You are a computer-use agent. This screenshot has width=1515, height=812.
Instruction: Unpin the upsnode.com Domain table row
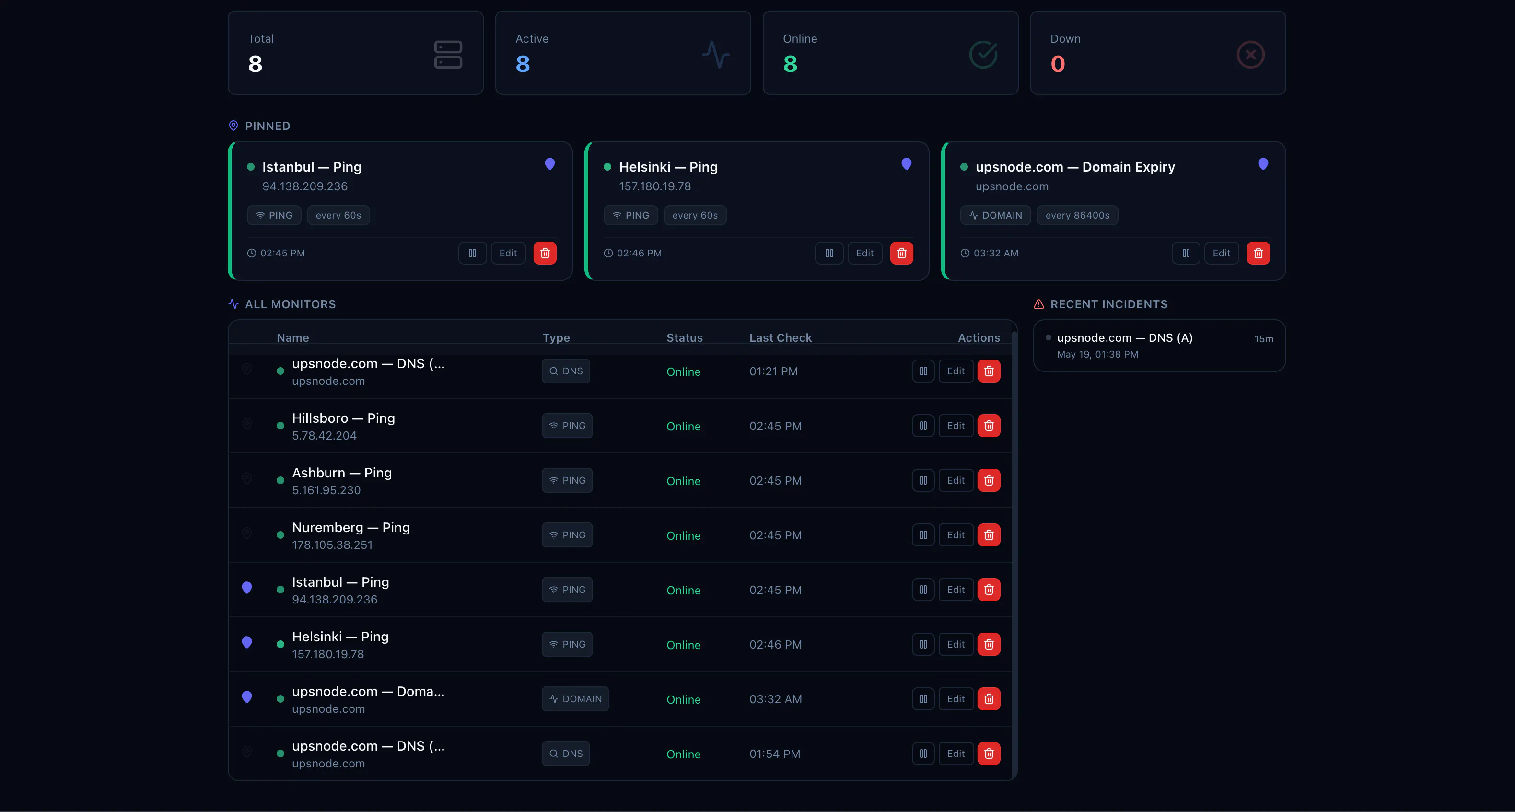247,697
